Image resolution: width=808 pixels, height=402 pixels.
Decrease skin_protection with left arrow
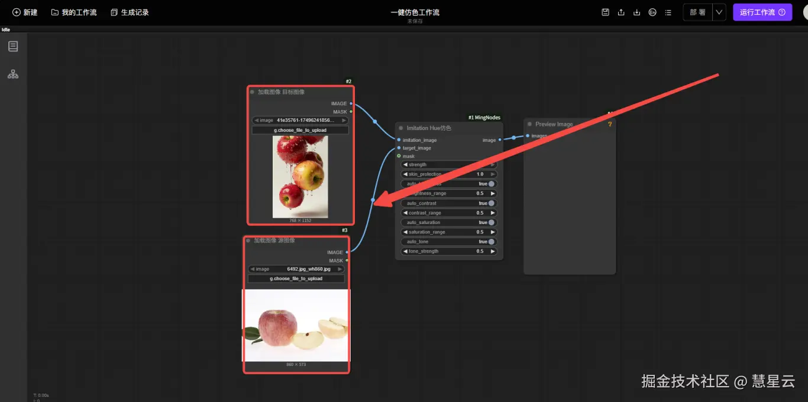405,174
